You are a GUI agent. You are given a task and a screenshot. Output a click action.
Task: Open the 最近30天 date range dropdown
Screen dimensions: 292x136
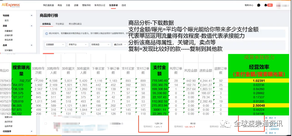pyautogui.click(x=120, y=45)
